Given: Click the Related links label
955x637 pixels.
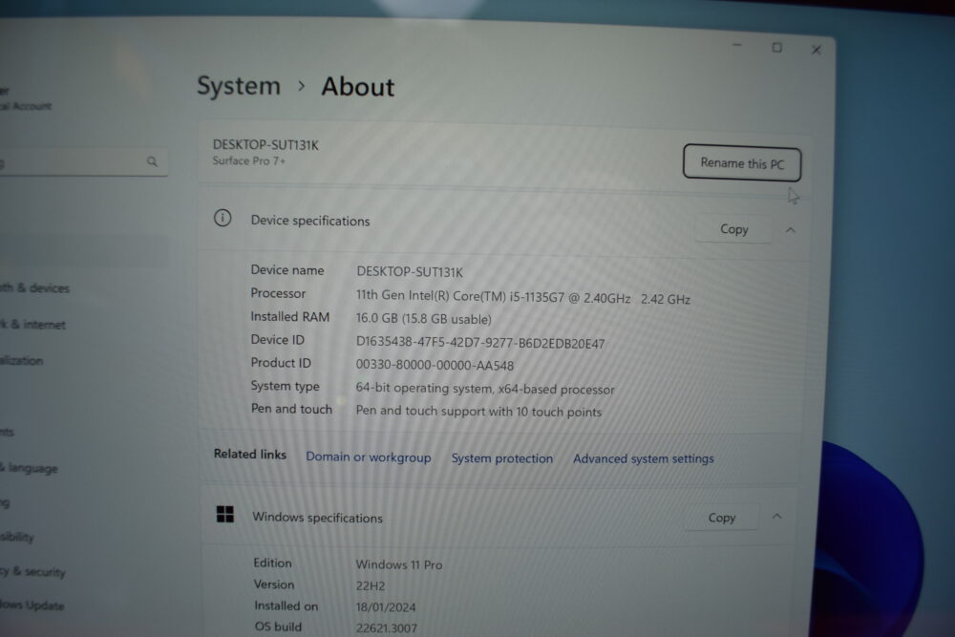Looking at the screenshot, I should [249, 454].
